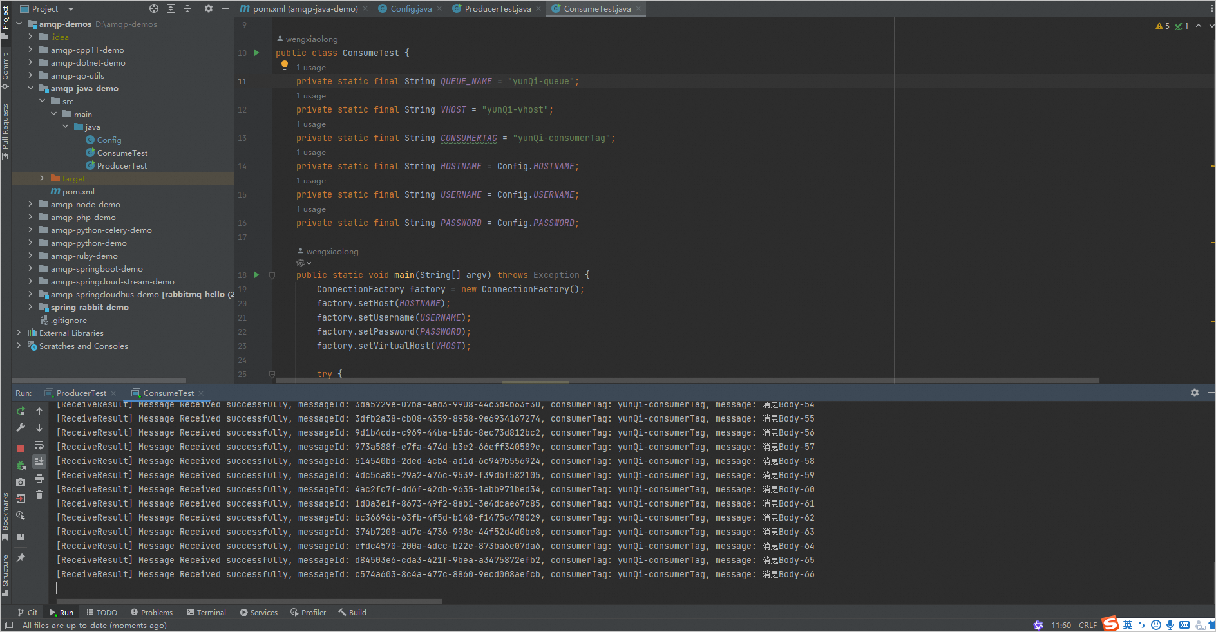Click Collapse All icon in Project panel

(187, 8)
